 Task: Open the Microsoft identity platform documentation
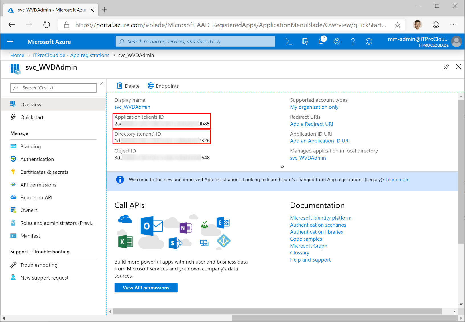coord(321,218)
